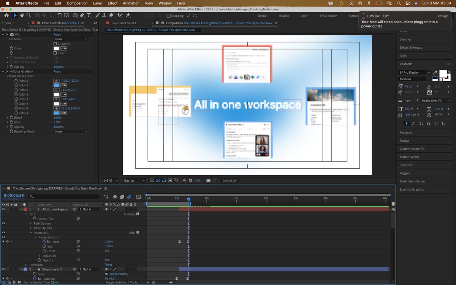
Task: Open the Composition menu
Action: [77, 3]
